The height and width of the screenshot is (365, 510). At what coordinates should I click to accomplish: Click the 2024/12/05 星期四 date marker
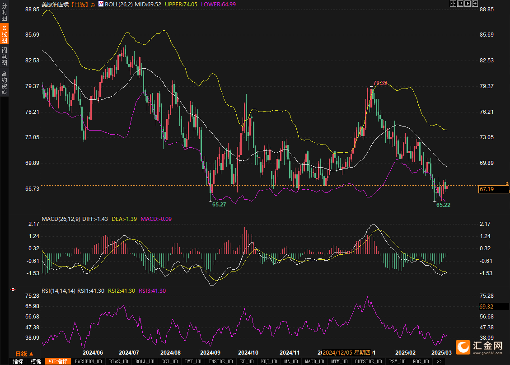346,353
